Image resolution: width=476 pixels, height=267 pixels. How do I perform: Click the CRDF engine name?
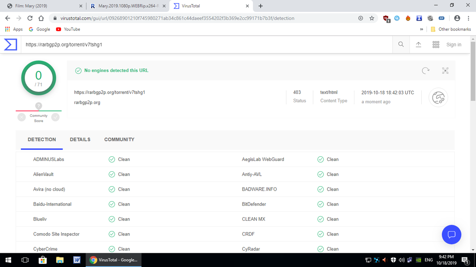click(x=248, y=234)
